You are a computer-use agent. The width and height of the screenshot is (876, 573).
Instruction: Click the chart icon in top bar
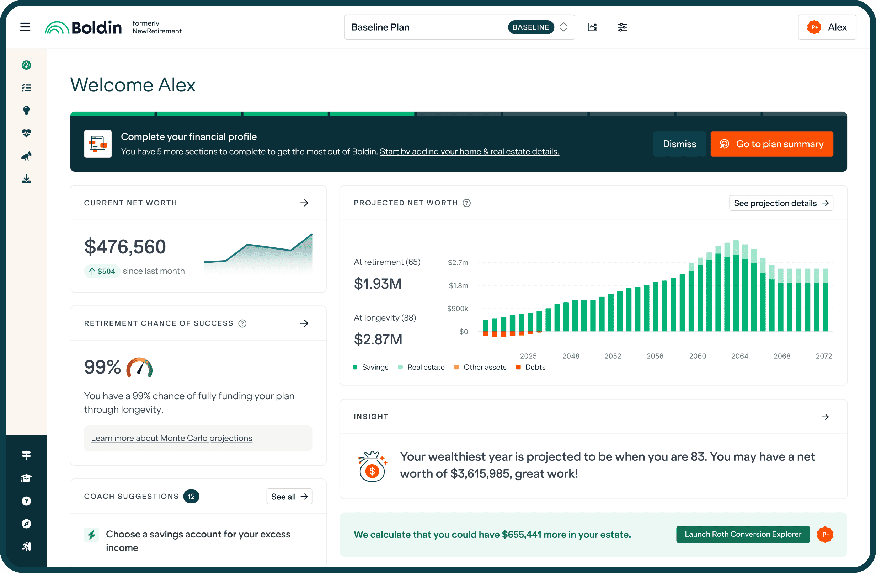point(592,27)
